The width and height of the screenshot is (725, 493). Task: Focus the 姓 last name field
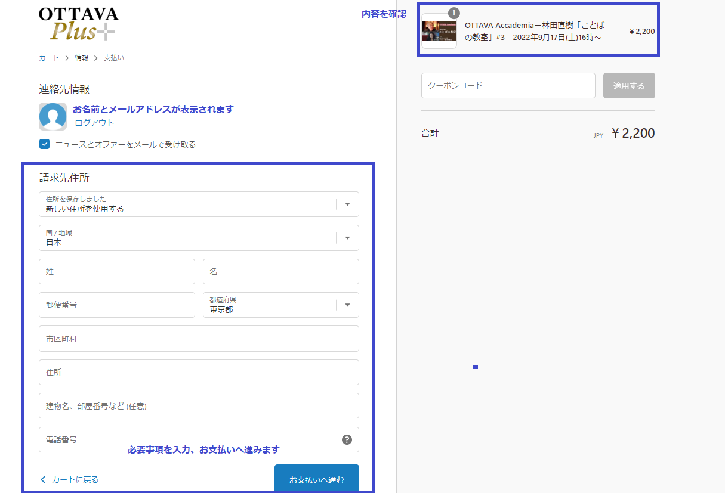pos(117,272)
